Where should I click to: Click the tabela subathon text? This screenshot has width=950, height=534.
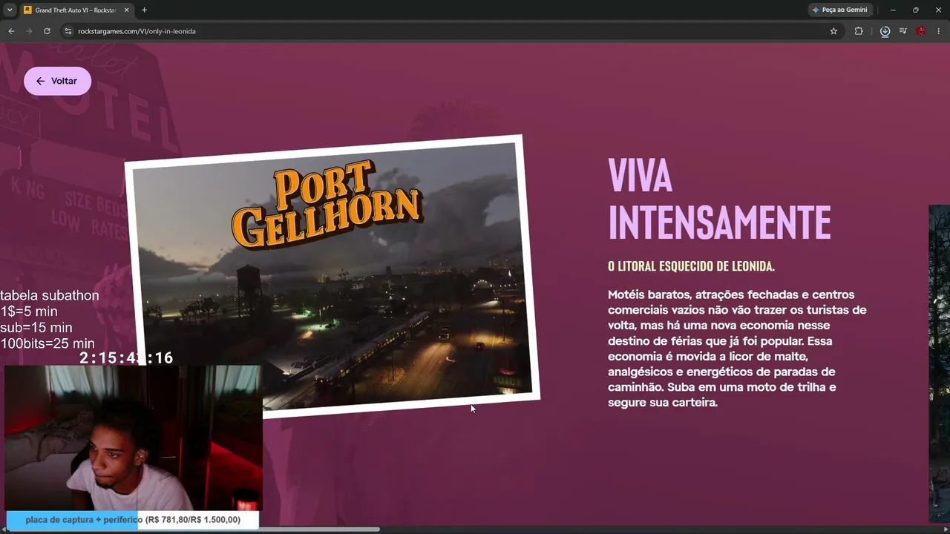(50, 295)
